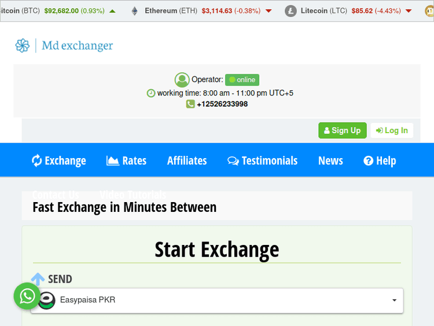
Task: Open the News menu item
Action: [x=330, y=160]
